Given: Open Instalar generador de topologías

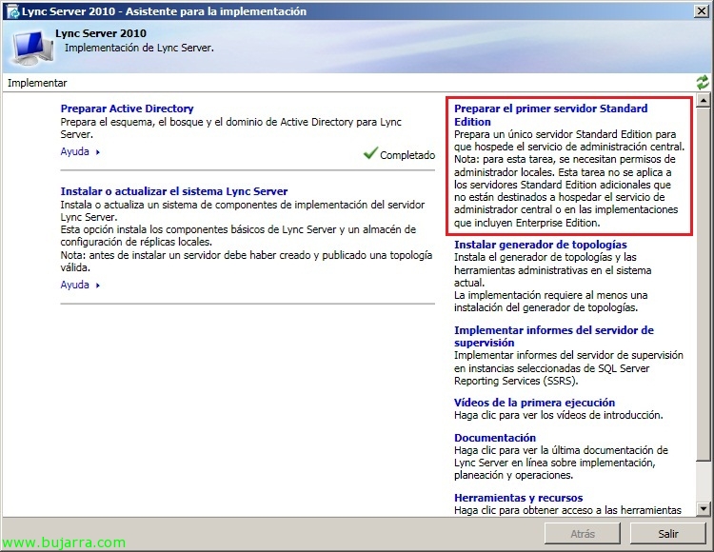Looking at the screenshot, I should 541,245.
